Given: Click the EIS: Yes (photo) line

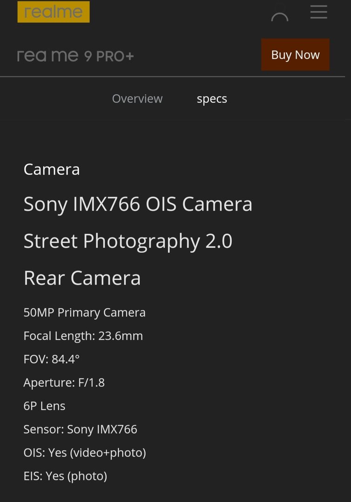Looking at the screenshot, I should 65,476.
